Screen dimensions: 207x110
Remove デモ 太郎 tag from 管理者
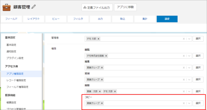click(98, 39)
